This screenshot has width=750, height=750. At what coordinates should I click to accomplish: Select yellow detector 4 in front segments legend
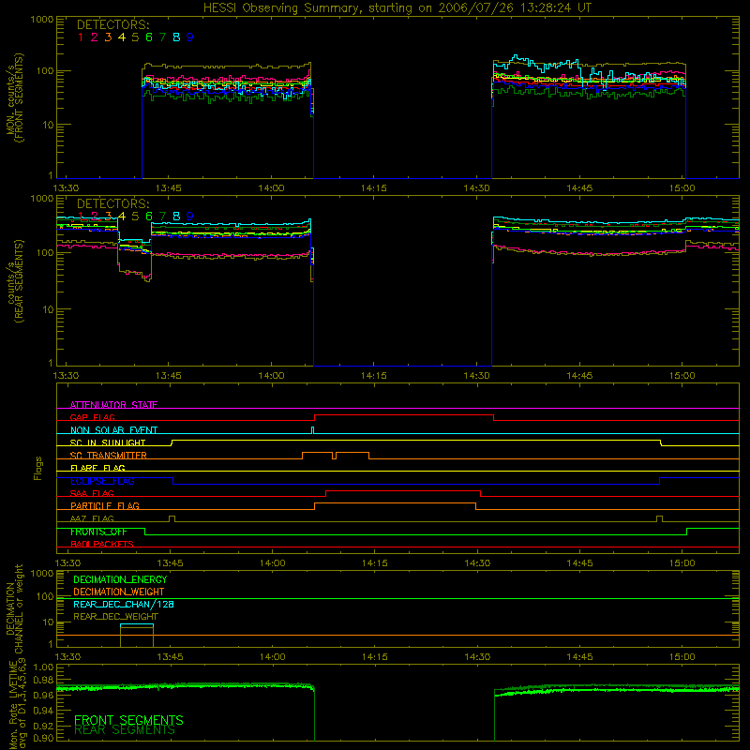[122, 37]
